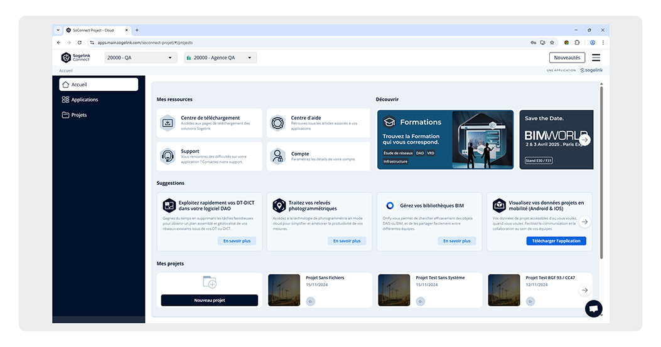Screen dimensions: 661x347
Task: Select Applications in the sidebar
Action: (x=85, y=100)
